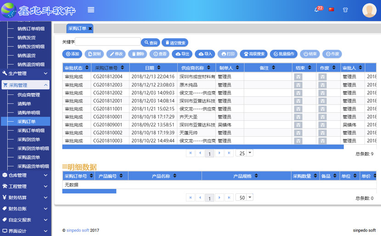Open page size dropdown showing 50

tap(245, 198)
